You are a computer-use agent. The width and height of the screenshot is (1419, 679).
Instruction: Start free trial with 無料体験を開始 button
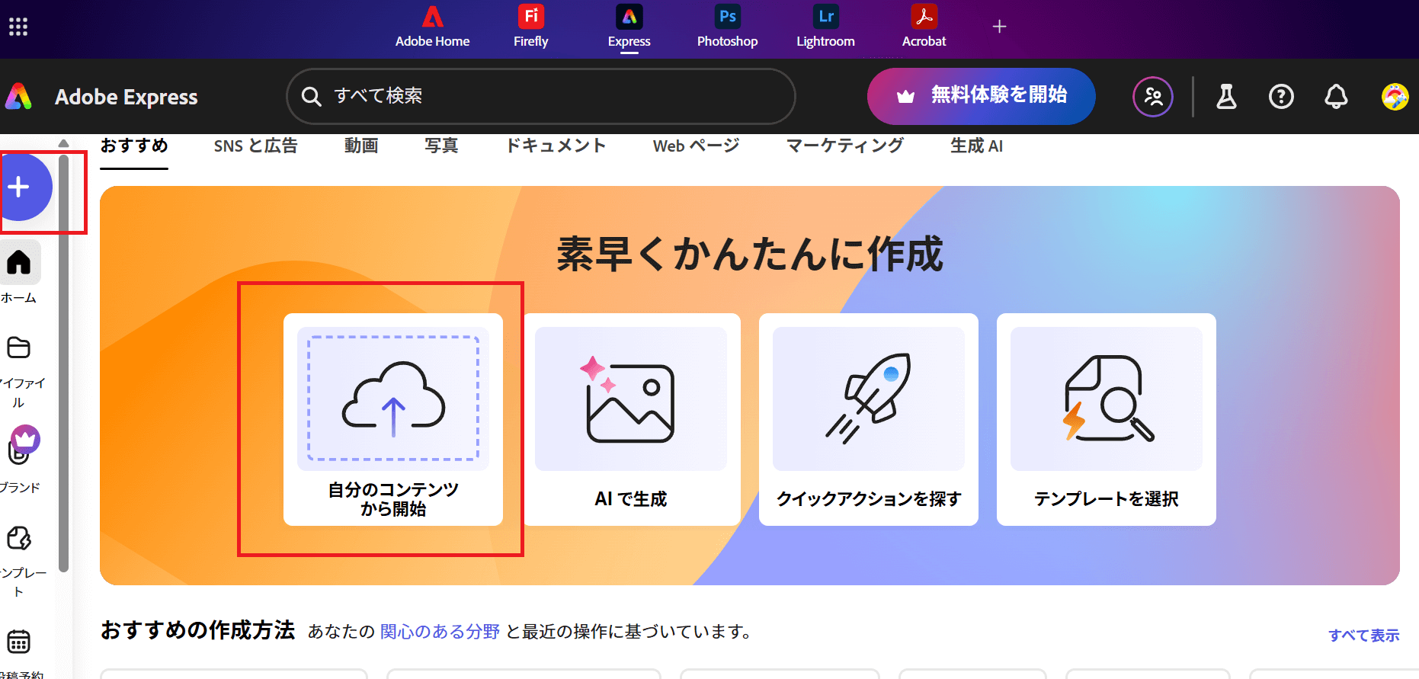tap(981, 96)
